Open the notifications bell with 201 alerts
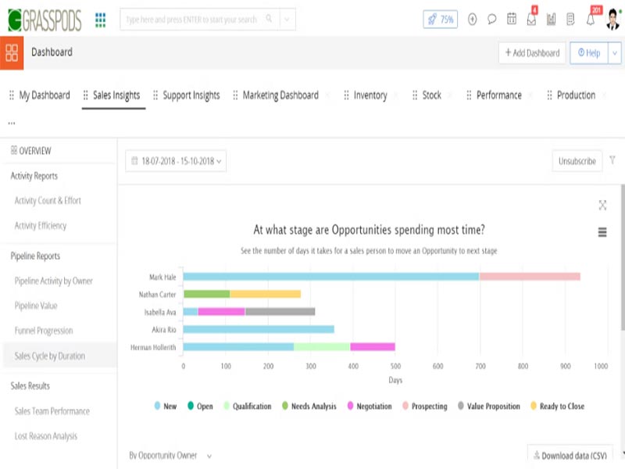Image resolution: width=625 pixels, height=469 pixels. pos(589,20)
